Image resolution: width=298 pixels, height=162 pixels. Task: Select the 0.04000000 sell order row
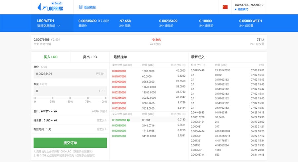click(x=149, y=71)
